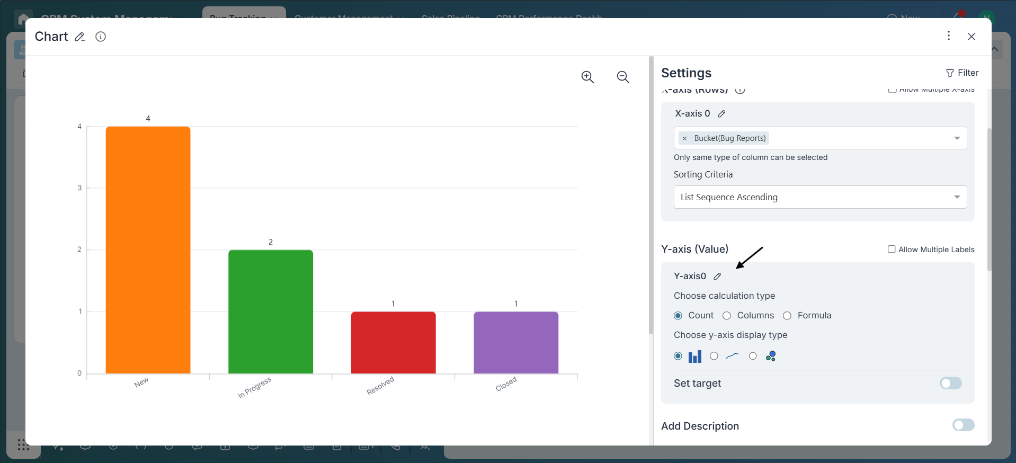
Task: Click the 'Settings' panel heading
Action: (686, 73)
